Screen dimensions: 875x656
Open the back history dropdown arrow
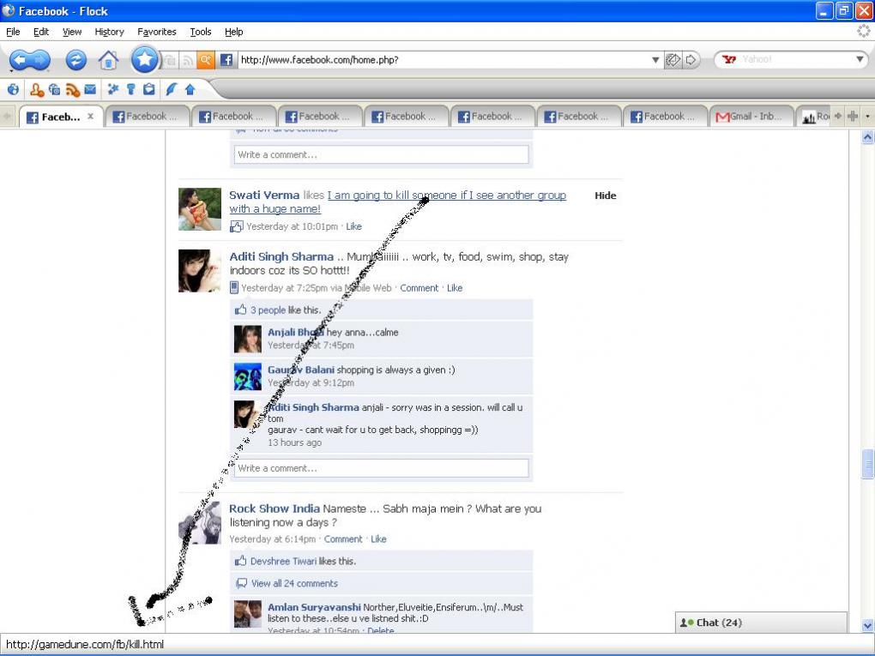[x=11, y=71]
